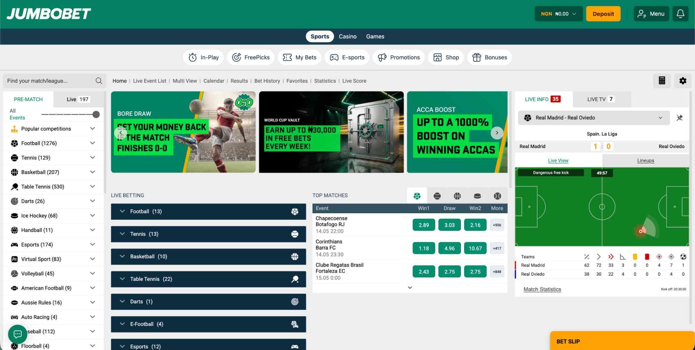
Task: Go to previous promo banner
Action: pyautogui.click(x=120, y=133)
